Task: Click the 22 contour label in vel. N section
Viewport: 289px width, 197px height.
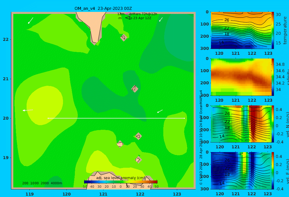Action: point(227,122)
